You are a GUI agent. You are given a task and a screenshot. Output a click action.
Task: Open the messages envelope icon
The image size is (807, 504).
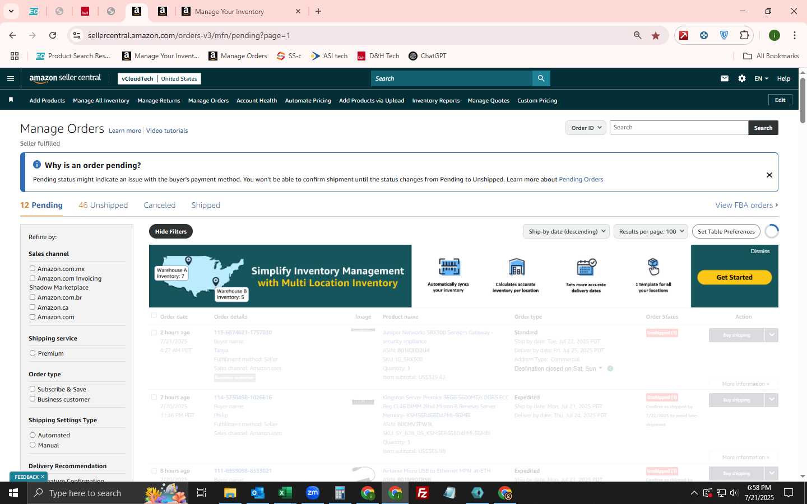725,78
